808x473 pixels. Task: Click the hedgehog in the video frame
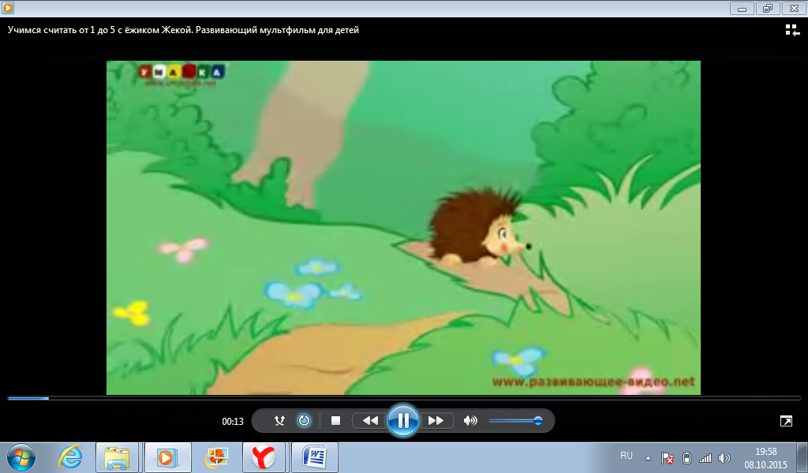(480, 227)
